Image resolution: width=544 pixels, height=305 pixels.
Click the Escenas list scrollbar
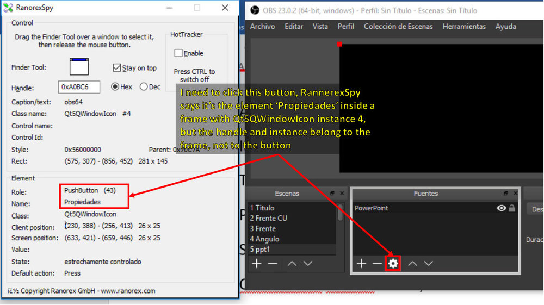(340, 212)
